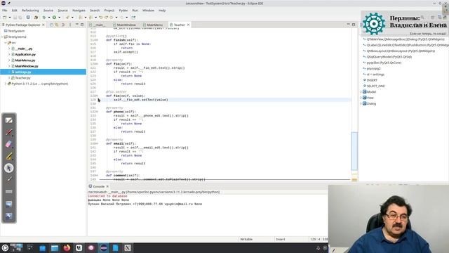Image resolution: width=449 pixels, height=253 pixels.
Task: Expand the Python 3.11.2 interpreter node
Action: [6, 84]
